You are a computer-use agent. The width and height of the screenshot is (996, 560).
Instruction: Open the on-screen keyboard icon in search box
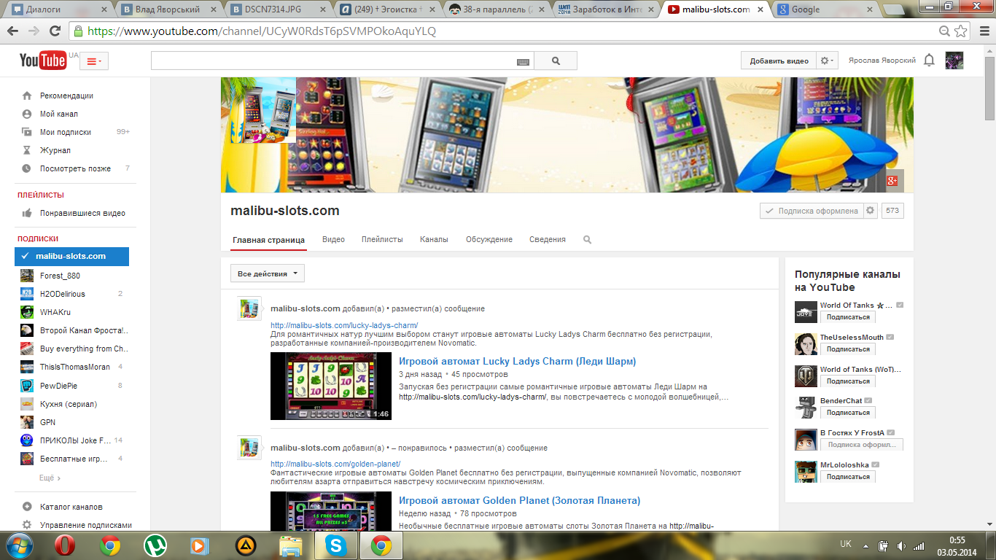(523, 62)
